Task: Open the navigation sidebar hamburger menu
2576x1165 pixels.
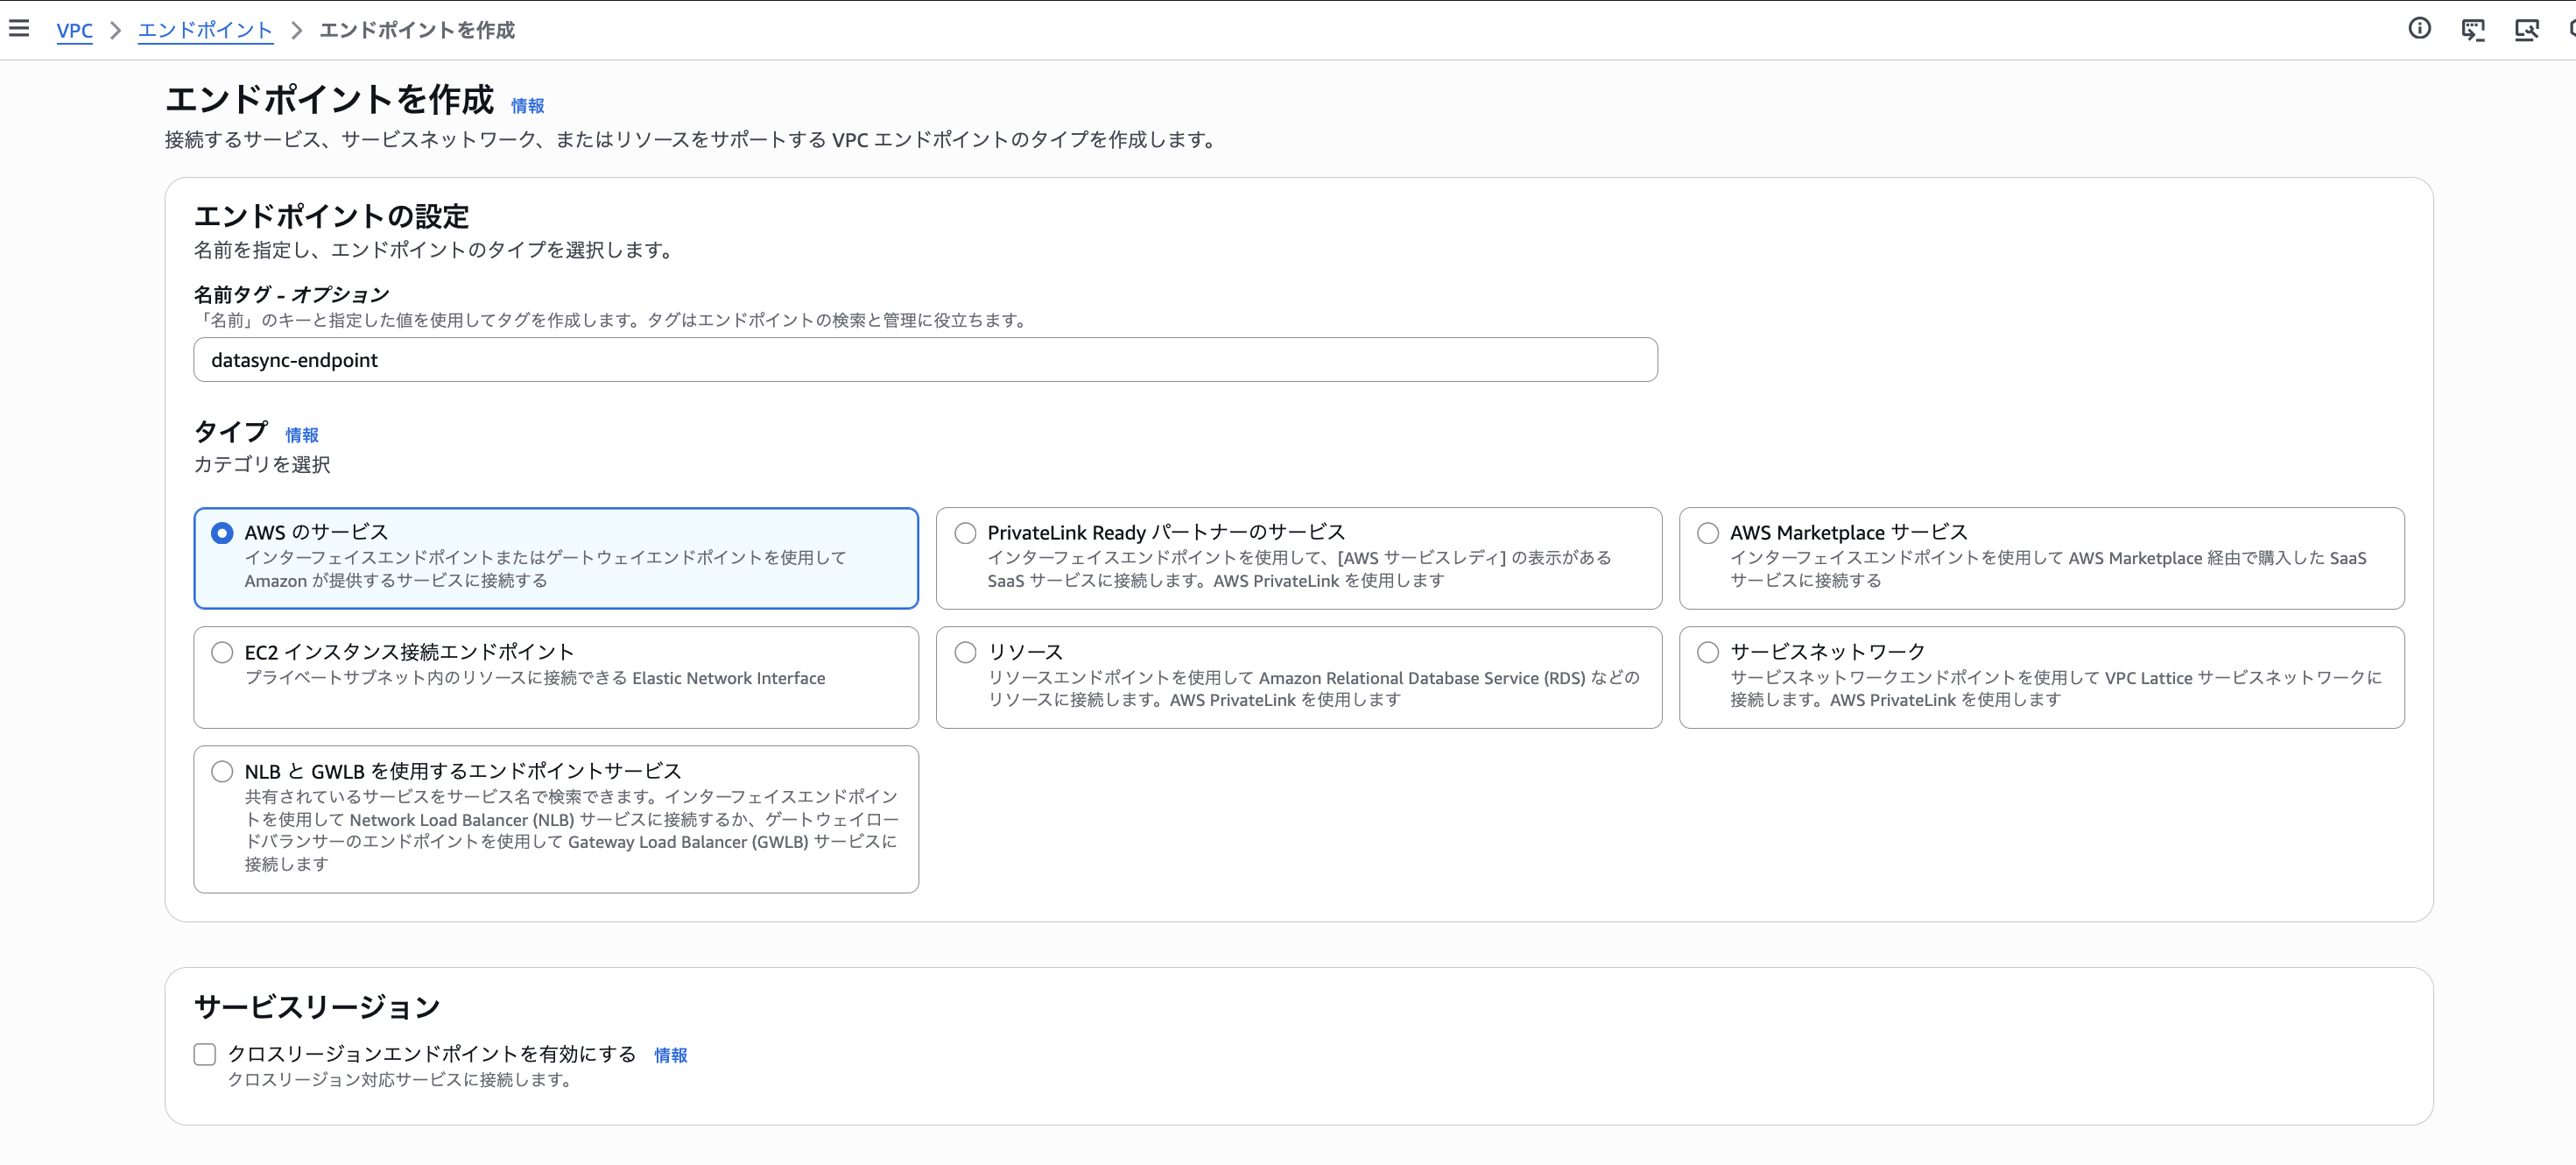Action: point(19,28)
